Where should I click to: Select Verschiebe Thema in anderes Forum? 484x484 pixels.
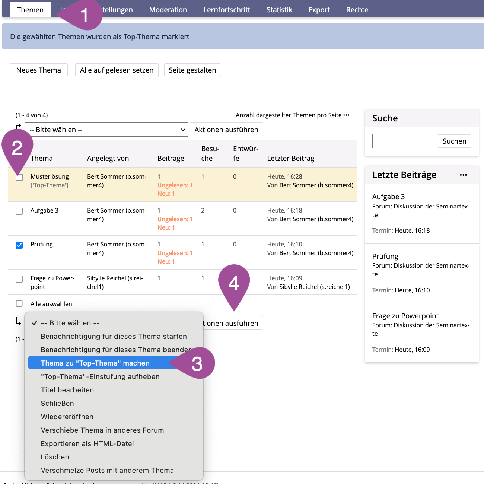point(102,430)
